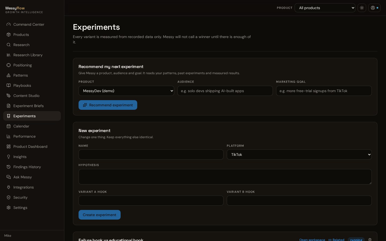The height and width of the screenshot is (241, 386).
Task: Select the Research magnifier icon
Action: pyautogui.click(x=9, y=45)
